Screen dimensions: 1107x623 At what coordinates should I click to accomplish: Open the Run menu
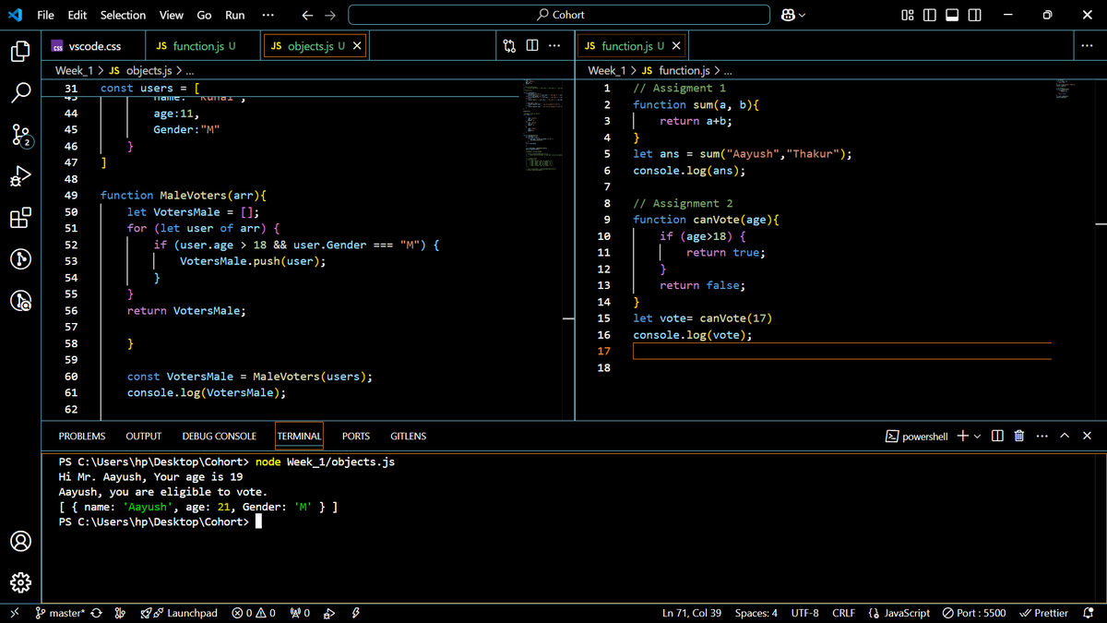[235, 15]
